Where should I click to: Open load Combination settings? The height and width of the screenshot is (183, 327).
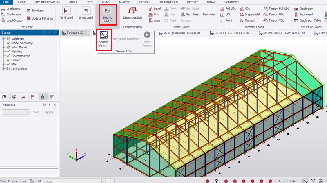pos(12,15)
